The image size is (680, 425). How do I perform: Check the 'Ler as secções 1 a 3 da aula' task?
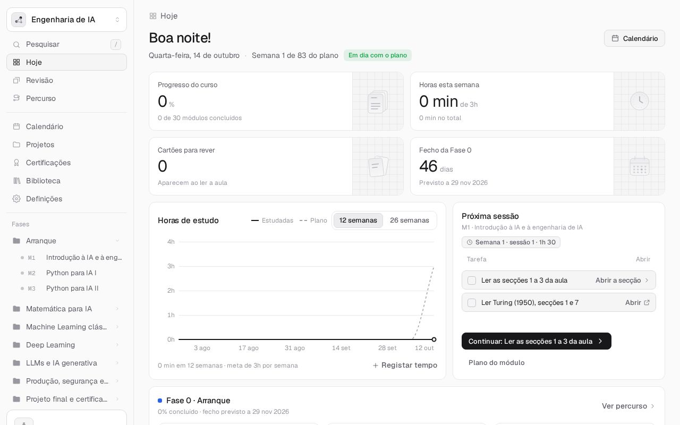472,280
